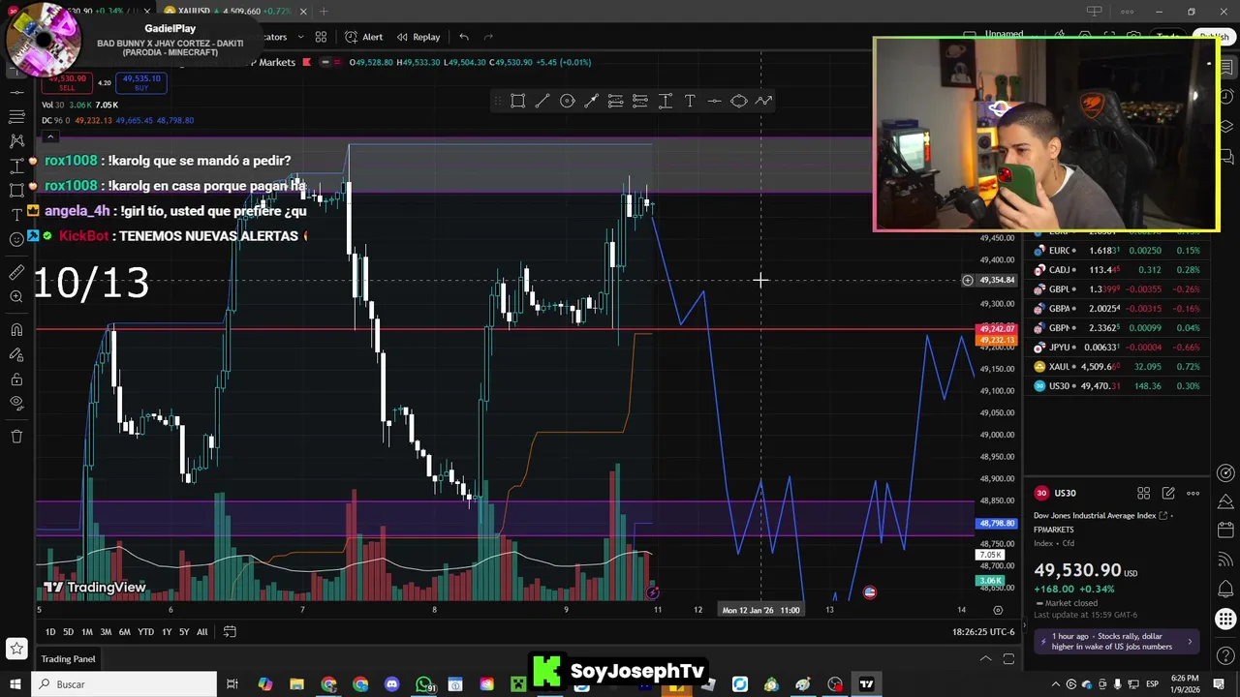The width and height of the screenshot is (1240, 697).
Task: Open the Dow Jones Industrial Average Index external link
Action: [1163, 516]
